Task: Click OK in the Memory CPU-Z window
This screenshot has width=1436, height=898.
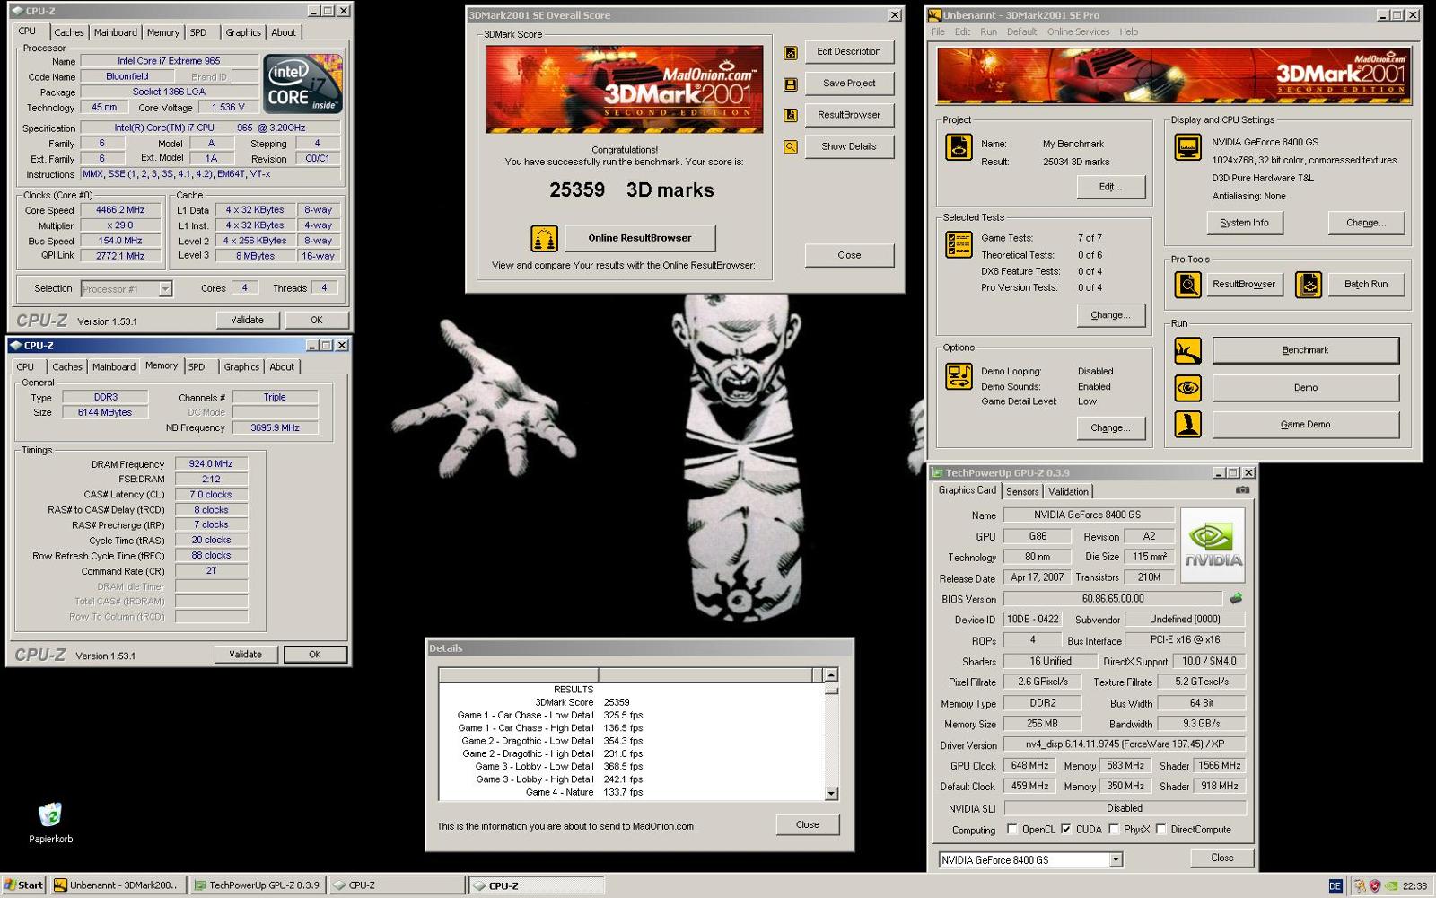Action: tap(315, 655)
